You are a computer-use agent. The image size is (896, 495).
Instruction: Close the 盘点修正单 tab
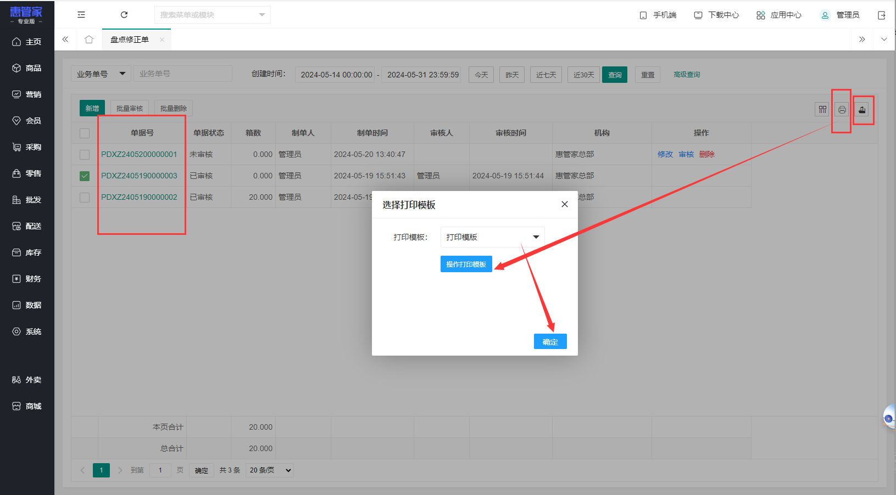coord(162,40)
